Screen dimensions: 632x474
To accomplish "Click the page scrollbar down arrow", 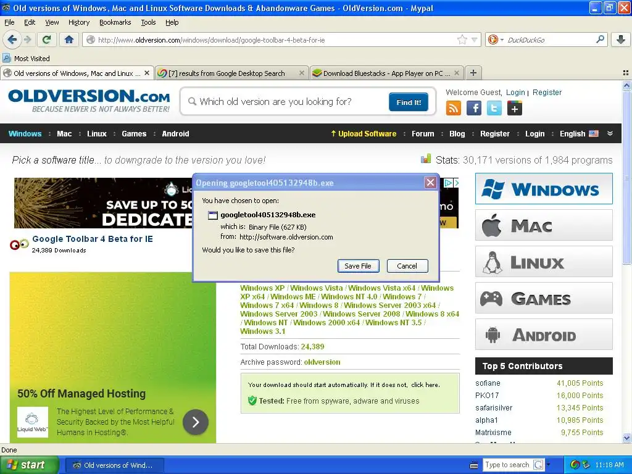I will click(x=626, y=438).
